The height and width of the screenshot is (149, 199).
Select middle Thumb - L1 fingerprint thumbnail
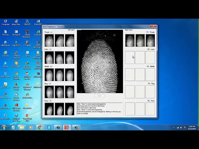(59, 40)
